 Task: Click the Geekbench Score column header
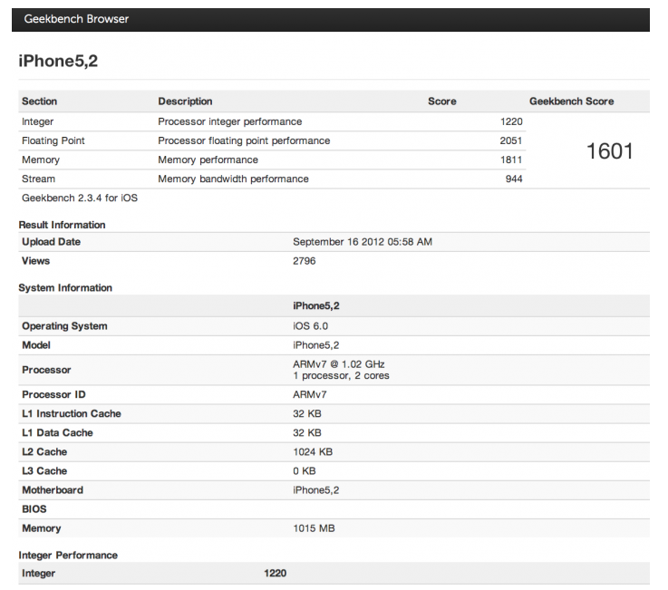point(571,102)
